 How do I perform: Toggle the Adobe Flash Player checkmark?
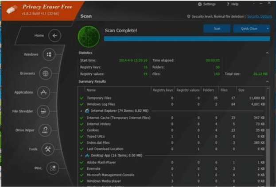point(82,163)
